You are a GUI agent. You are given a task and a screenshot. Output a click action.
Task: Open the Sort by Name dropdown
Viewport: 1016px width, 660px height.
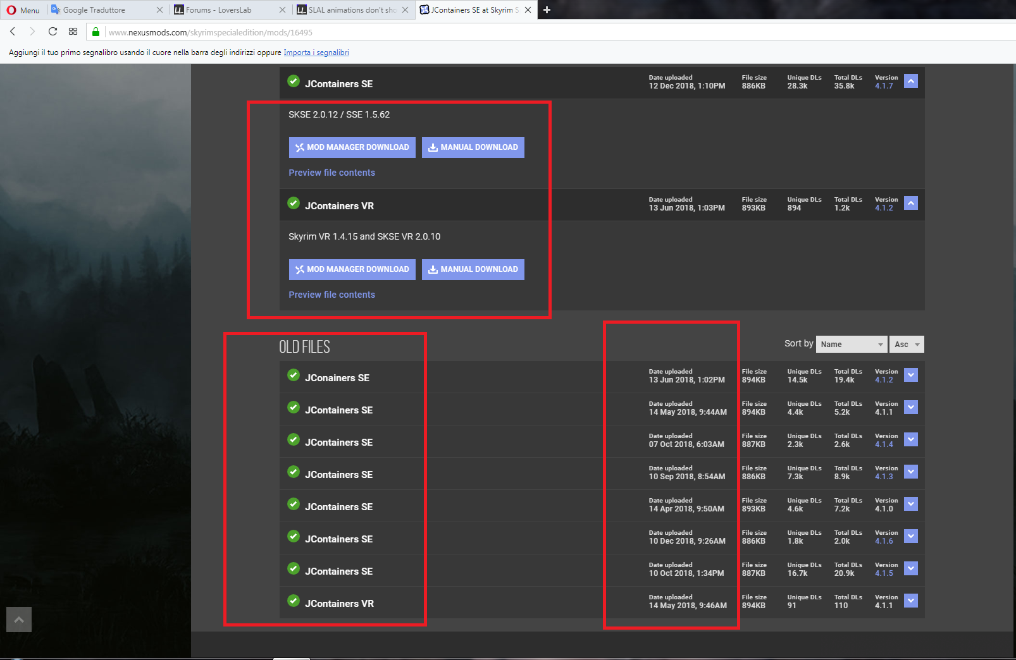click(851, 345)
